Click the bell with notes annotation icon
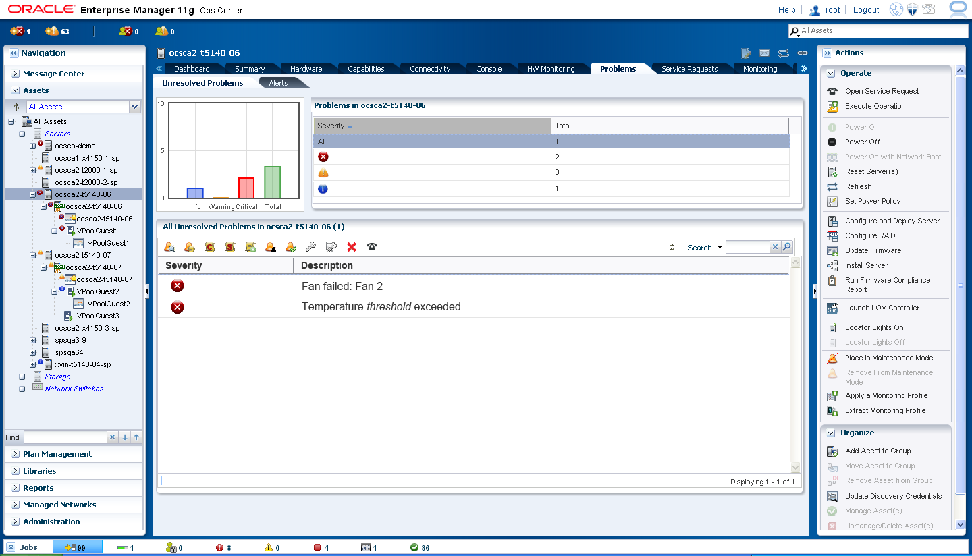The width and height of the screenshot is (972, 556). tap(190, 247)
